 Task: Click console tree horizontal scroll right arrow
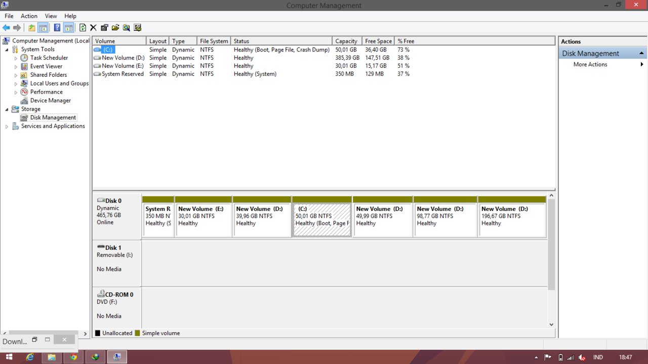86,334
